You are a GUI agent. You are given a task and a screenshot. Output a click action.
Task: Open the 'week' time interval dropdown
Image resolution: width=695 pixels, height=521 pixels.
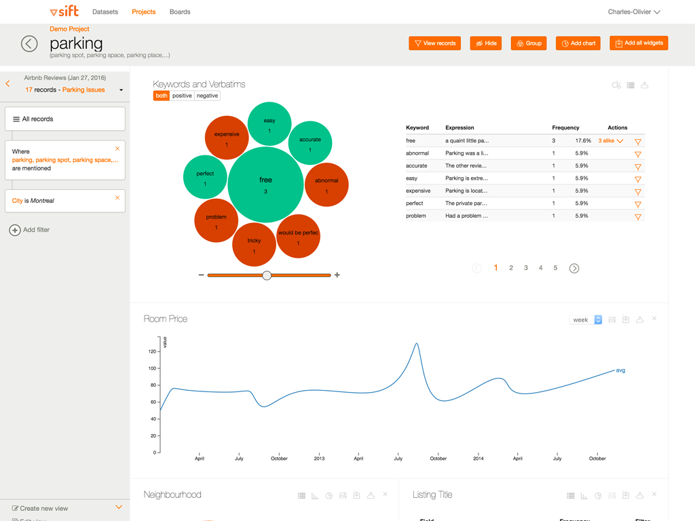pyautogui.click(x=586, y=320)
